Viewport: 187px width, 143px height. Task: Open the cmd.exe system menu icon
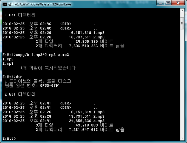pyautogui.click(x=4, y=4)
